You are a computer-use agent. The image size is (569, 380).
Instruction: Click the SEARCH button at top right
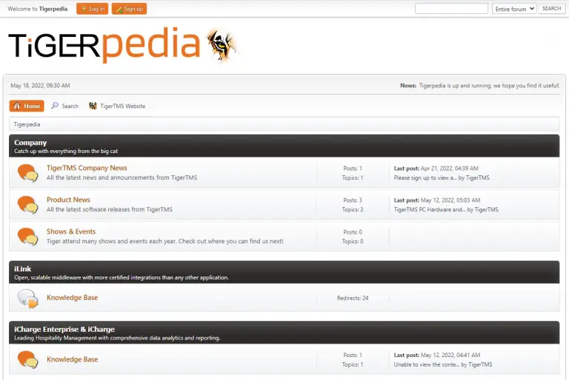[551, 9]
